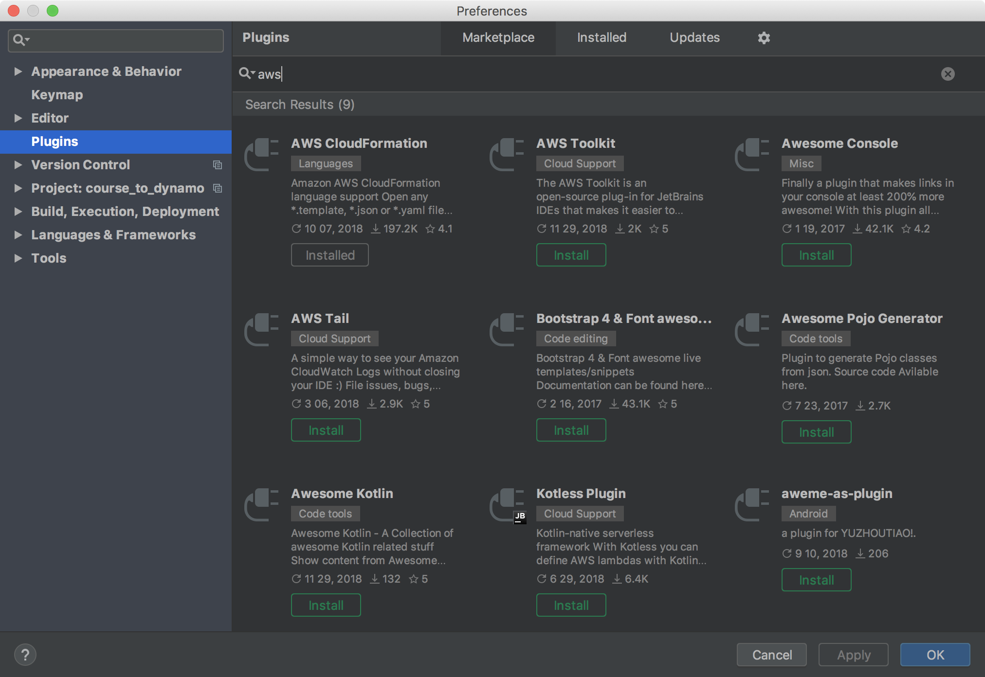Open AWS Toolkit plugin title
Screen dimensions: 985x677
pyautogui.click(x=576, y=143)
